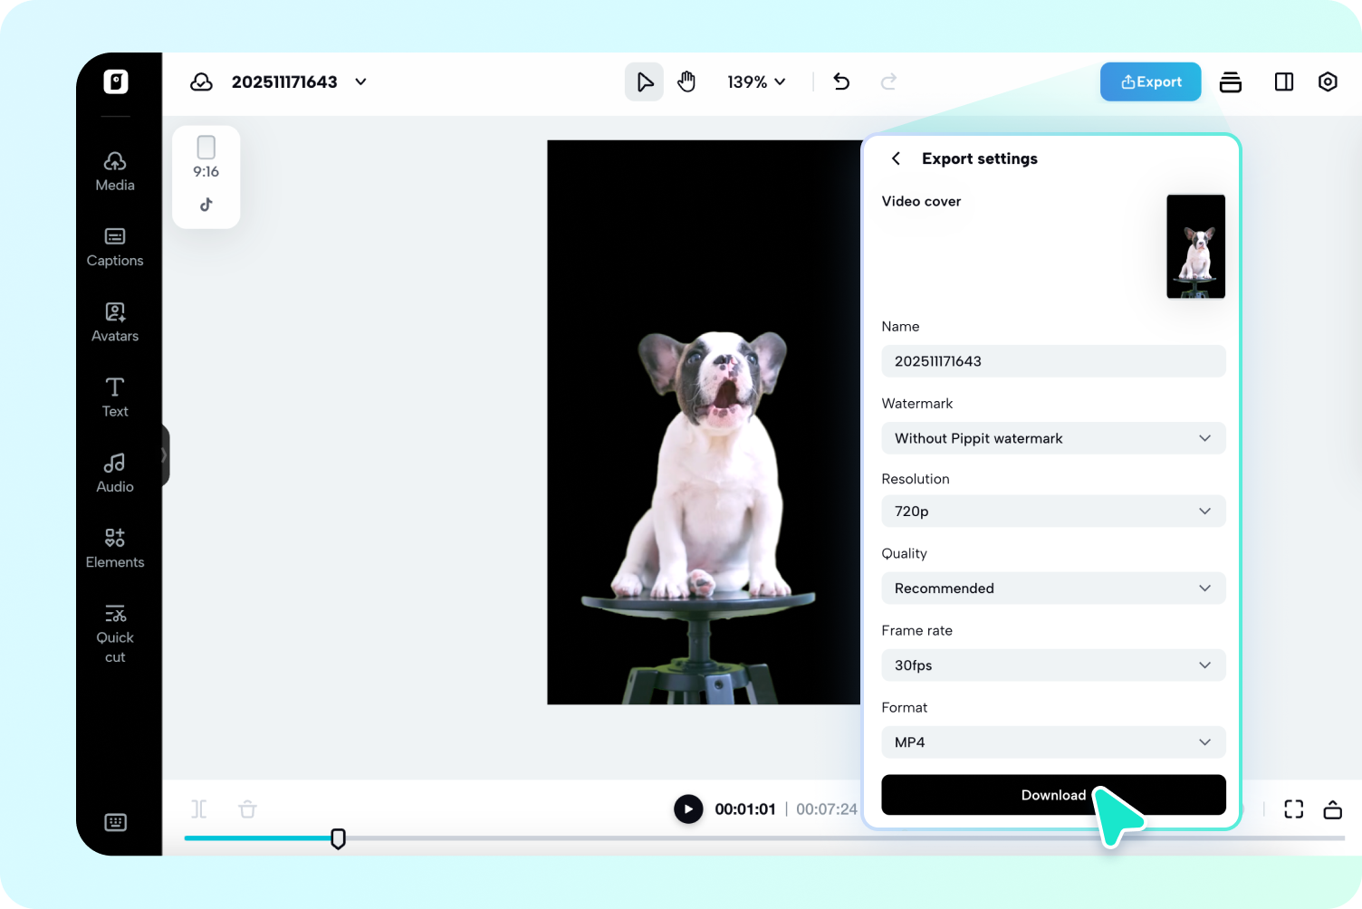Open the Avatars panel
This screenshot has width=1362, height=909.
tap(115, 322)
